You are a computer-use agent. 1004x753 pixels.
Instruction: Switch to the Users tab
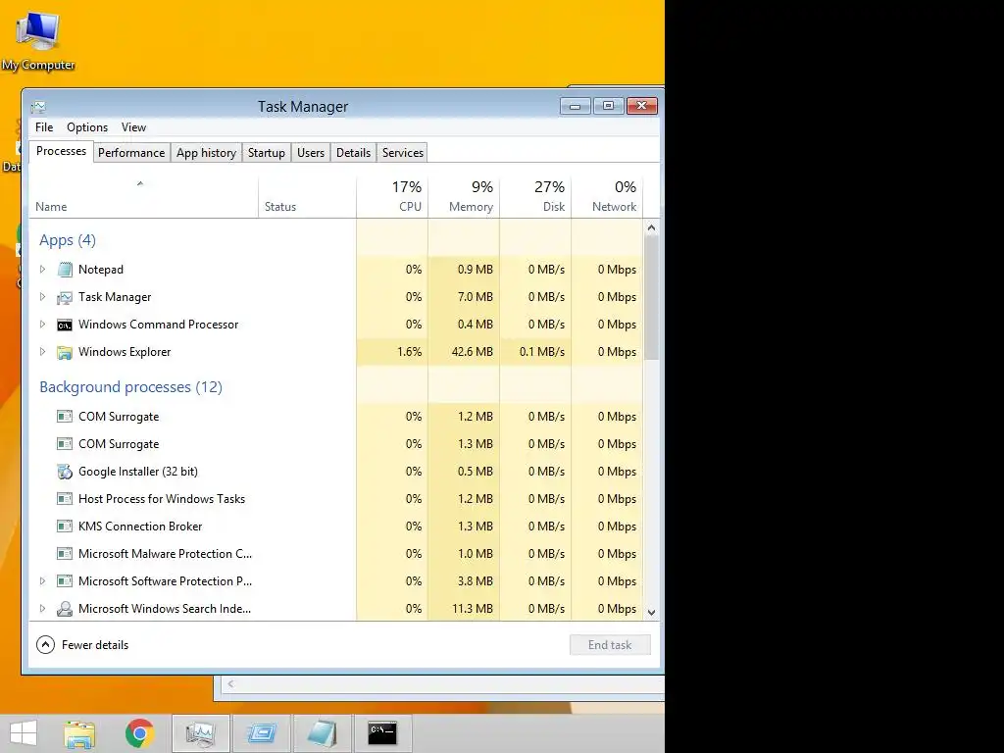pos(311,153)
